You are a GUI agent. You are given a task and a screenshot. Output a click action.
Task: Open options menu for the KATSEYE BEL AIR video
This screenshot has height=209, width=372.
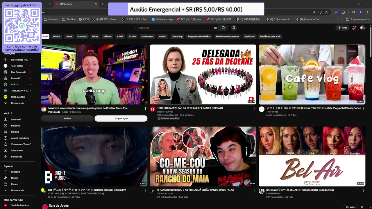pyautogui.click(x=364, y=190)
